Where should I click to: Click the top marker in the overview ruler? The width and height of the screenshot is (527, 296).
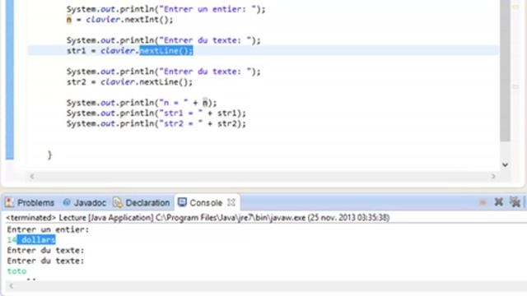pyautogui.click(x=516, y=7)
